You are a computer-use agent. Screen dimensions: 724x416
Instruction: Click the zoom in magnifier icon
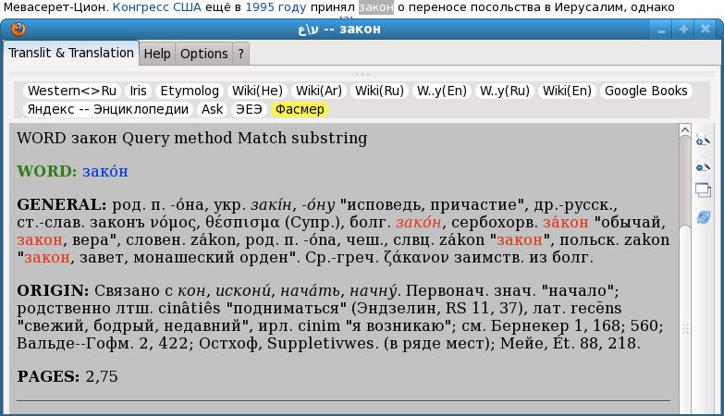pos(703,141)
